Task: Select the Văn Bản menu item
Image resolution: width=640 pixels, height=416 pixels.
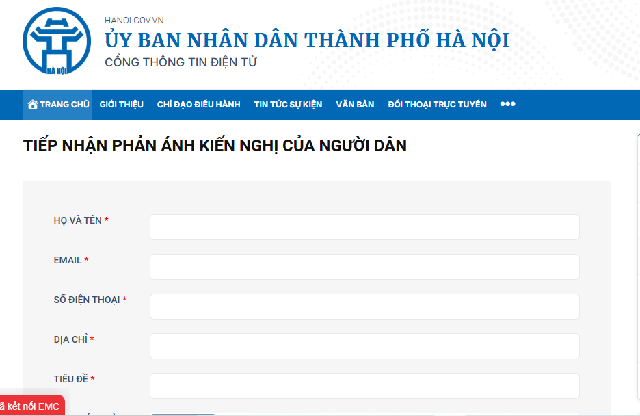Action: point(355,105)
